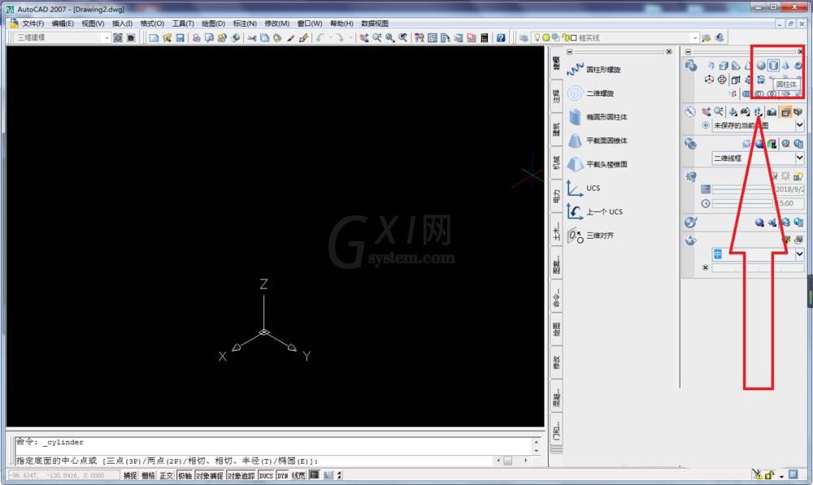813x485 pixels.
Task: Select the Cylinder tool in dashboard
Action: point(773,65)
